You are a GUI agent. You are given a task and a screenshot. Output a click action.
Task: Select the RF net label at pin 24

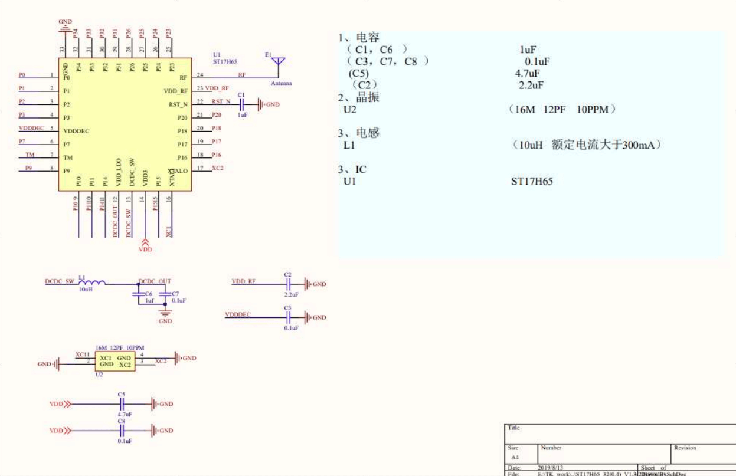[242, 75]
